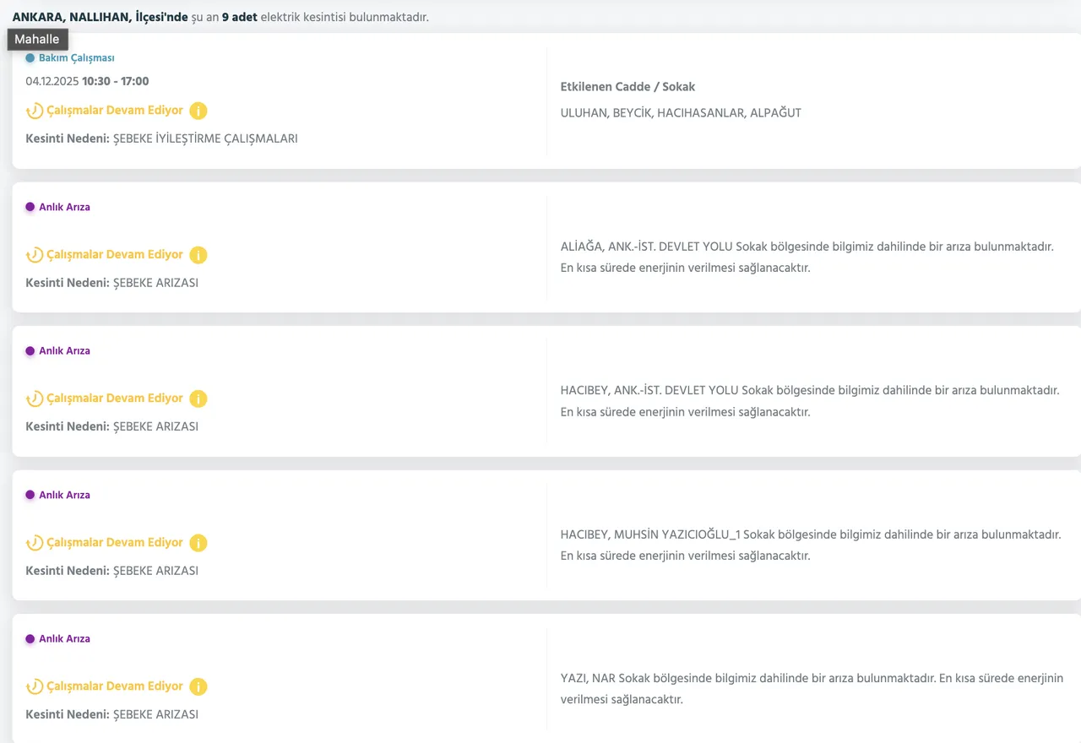Click info icon in the YAZI, NAR card
The height and width of the screenshot is (743, 1081).
click(198, 686)
